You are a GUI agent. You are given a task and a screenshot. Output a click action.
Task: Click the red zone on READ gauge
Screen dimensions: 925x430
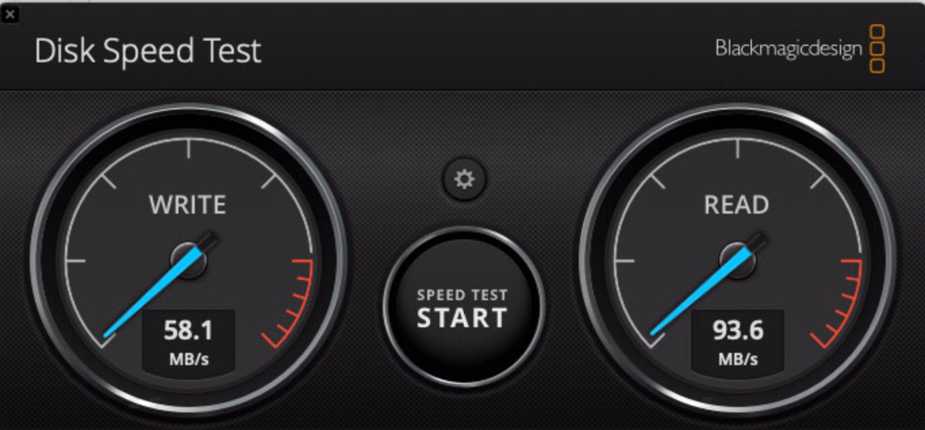841,303
